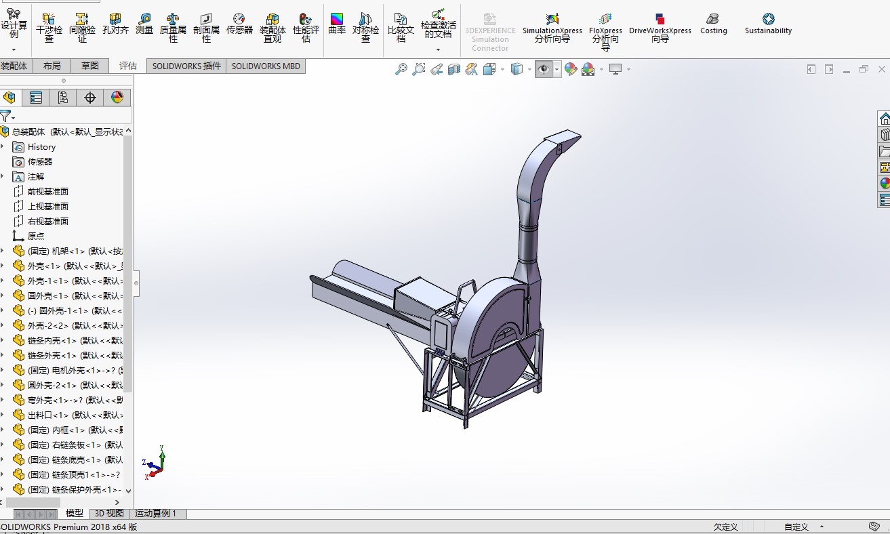The image size is (890, 534).
Task: Switch to the PropertyManager panel tab
Action: (x=36, y=98)
